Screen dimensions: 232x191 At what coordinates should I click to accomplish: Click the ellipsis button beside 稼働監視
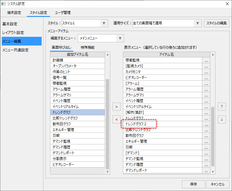click(x=206, y=60)
